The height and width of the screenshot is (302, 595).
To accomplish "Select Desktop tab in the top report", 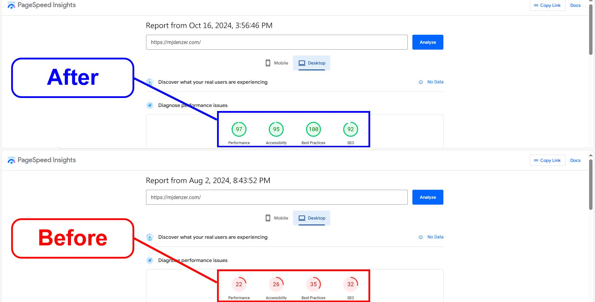I will pyautogui.click(x=312, y=63).
